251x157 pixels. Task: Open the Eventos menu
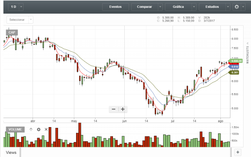tap(115, 7)
